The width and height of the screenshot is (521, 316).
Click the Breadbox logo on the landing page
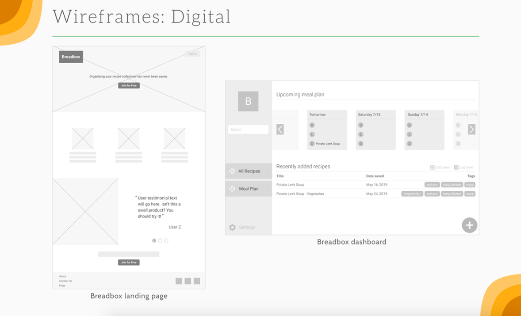click(x=70, y=57)
